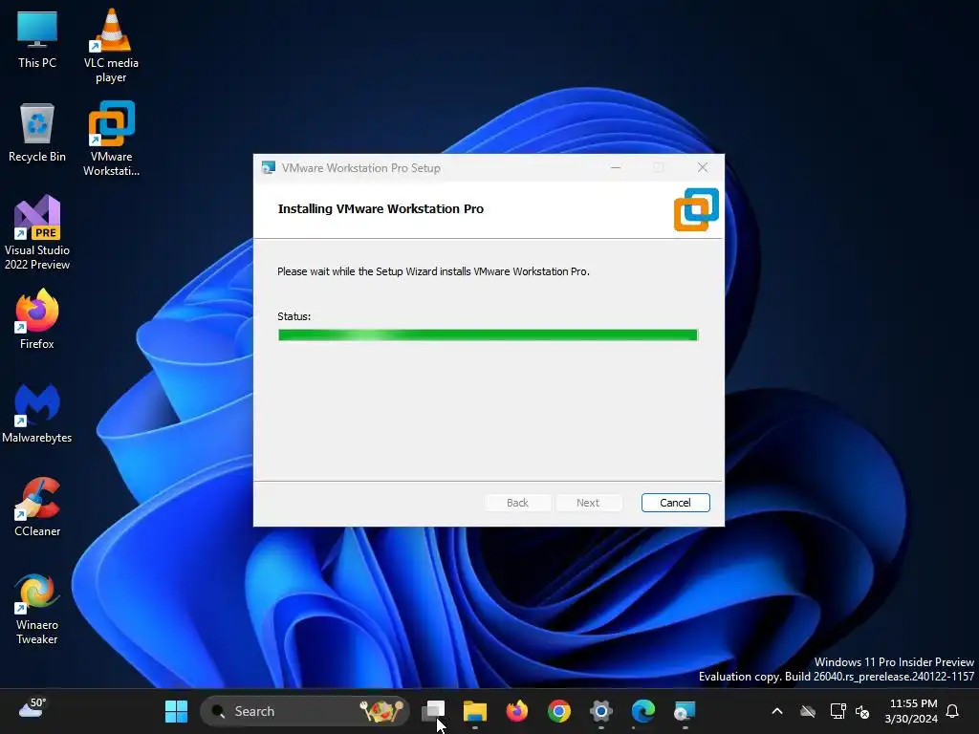Click the green installation progress bar
Image resolution: width=979 pixels, height=734 pixels.
[x=488, y=335]
